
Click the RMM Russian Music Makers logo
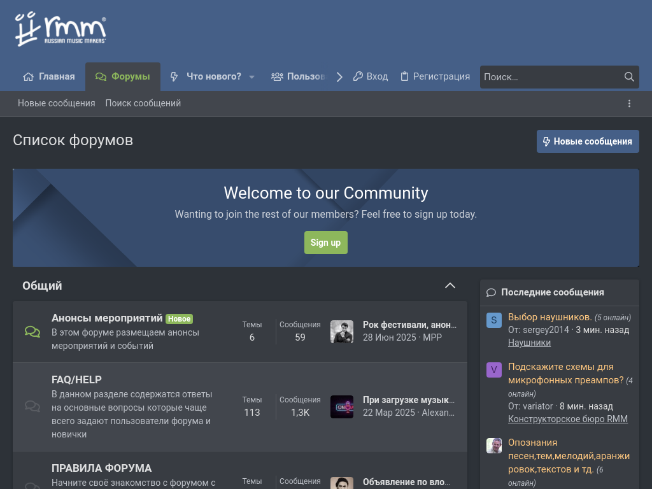tap(60, 29)
